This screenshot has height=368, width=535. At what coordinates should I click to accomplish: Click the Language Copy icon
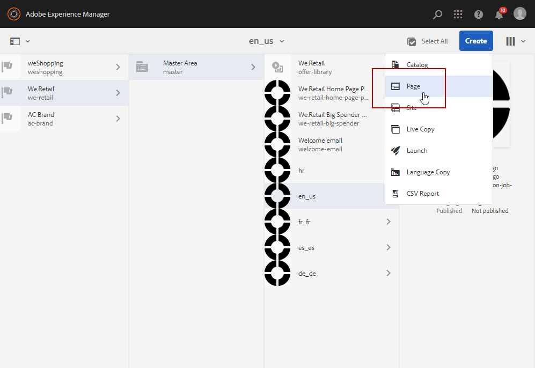pos(395,172)
